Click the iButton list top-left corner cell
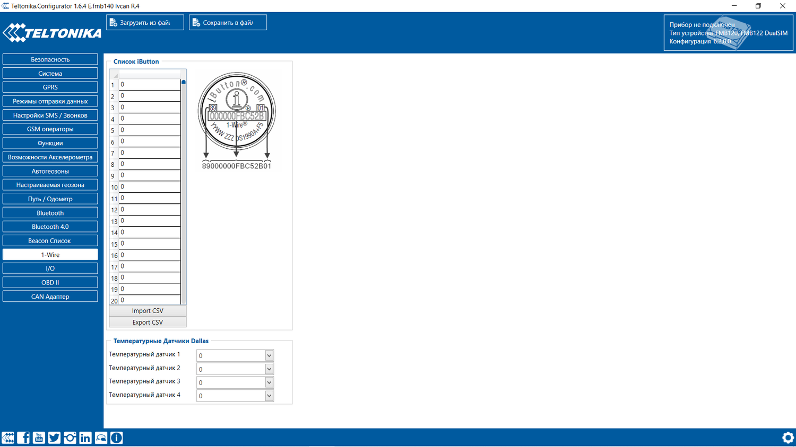Image resolution: width=796 pixels, height=447 pixels. pyautogui.click(x=114, y=74)
